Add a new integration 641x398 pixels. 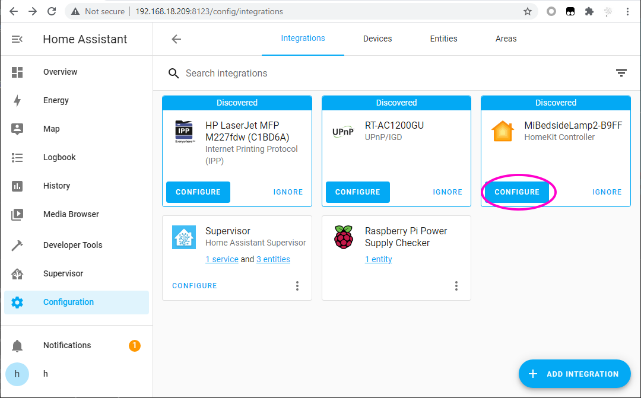[575, 374]
